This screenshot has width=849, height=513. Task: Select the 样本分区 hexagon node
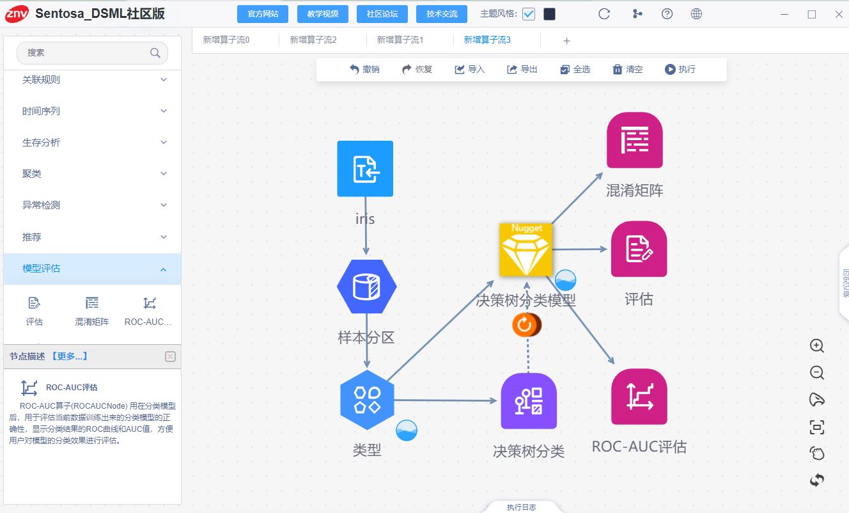(367, 287)
